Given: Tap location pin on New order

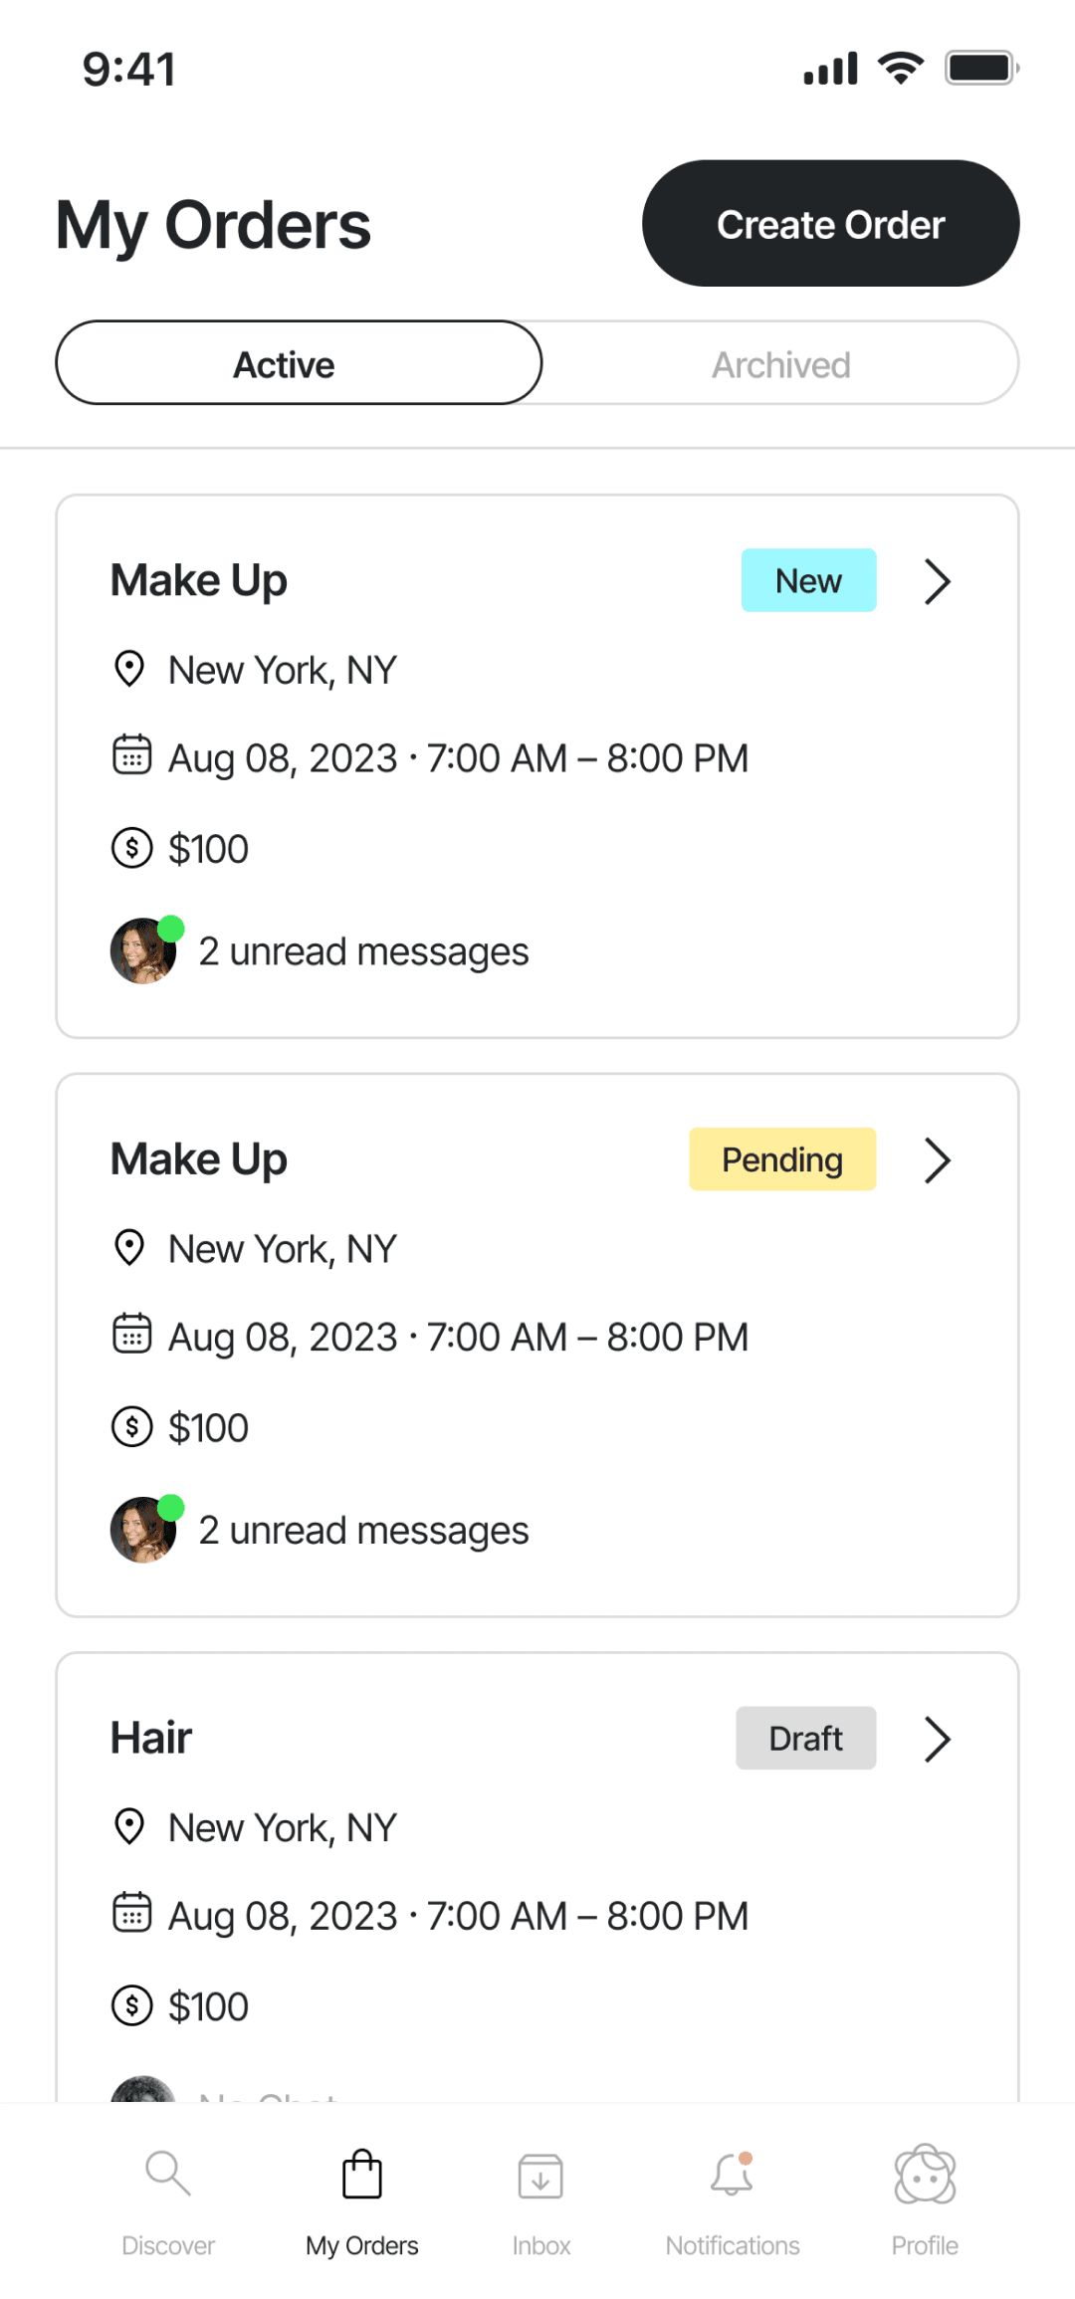Looking at the screenshot, I should [x=130, y=669].
